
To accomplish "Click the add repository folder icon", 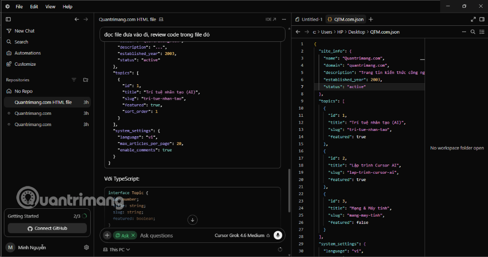I will tap(85, 80).
